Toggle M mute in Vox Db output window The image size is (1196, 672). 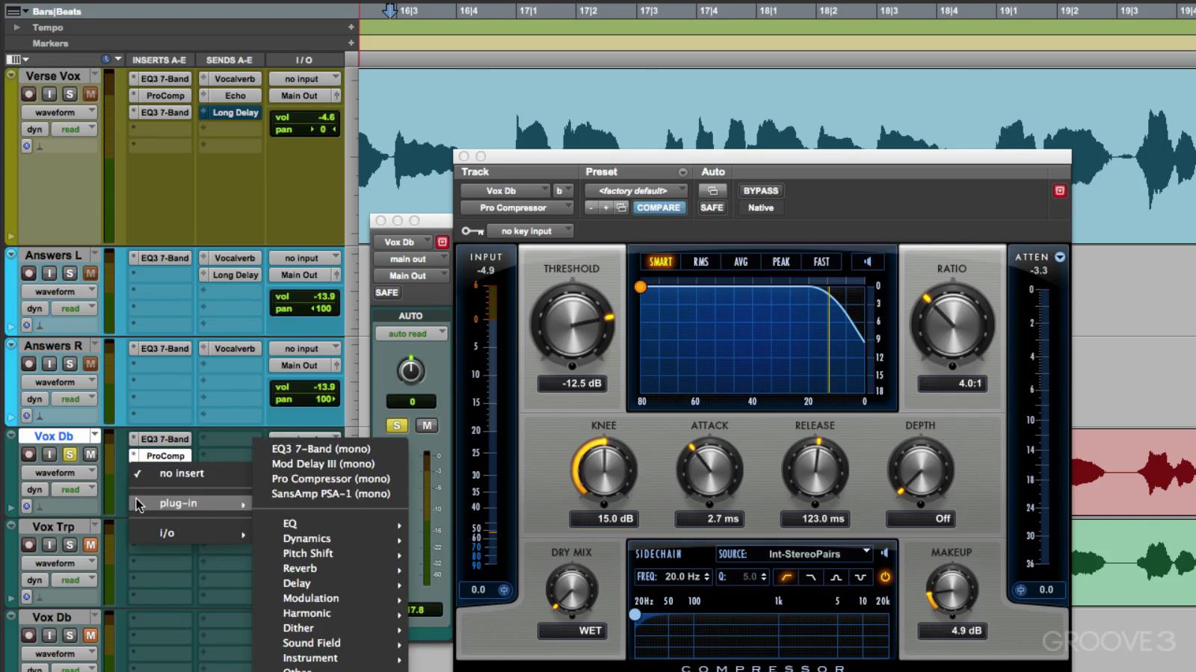click(426, 426)
